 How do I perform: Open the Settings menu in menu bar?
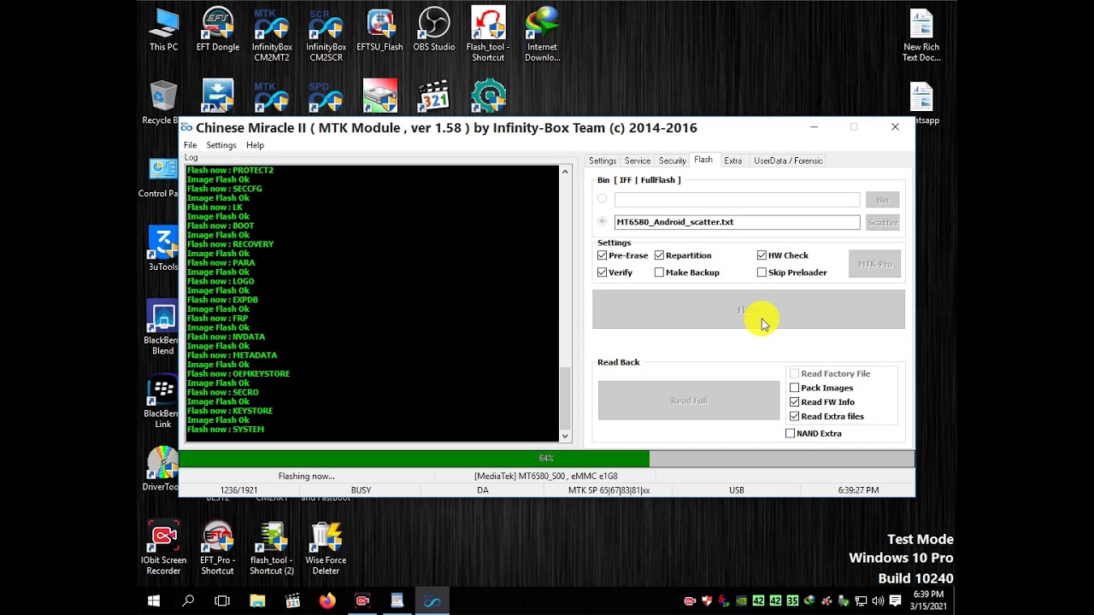pos(221,145)
